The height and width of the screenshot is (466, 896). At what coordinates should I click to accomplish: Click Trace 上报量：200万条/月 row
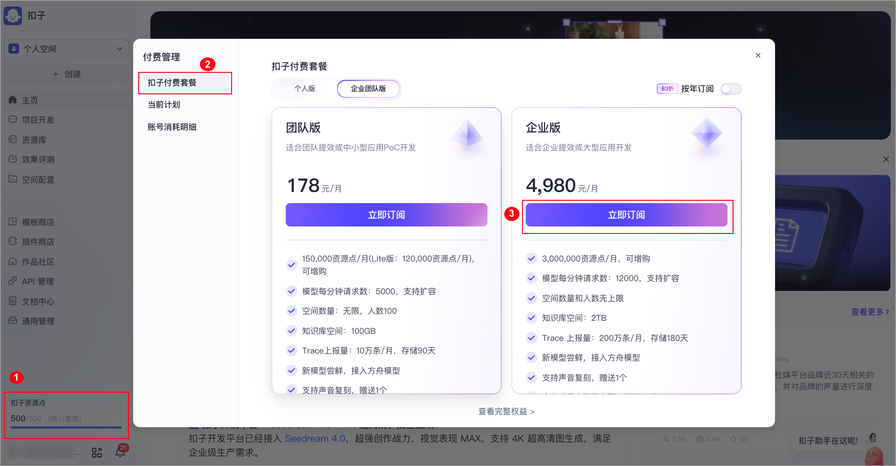coord(607,338)
